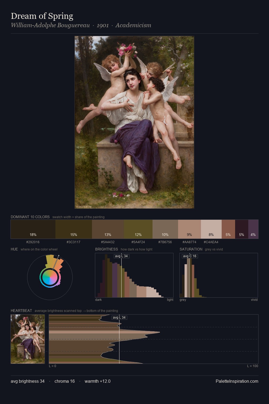This screenshot has height=404, width=269.
Task: Click the 'BRIGHTNESS' section heading
Action: point(107,249)
